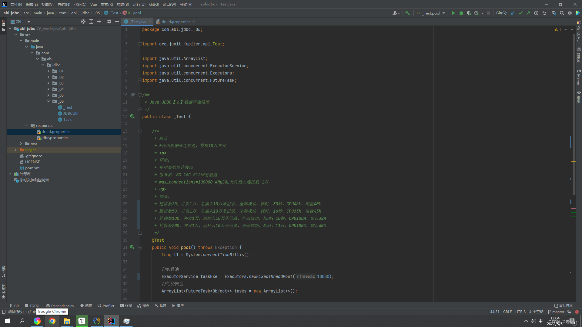Click run gutter icon beside pool method
582x327 pixels.
132,247
